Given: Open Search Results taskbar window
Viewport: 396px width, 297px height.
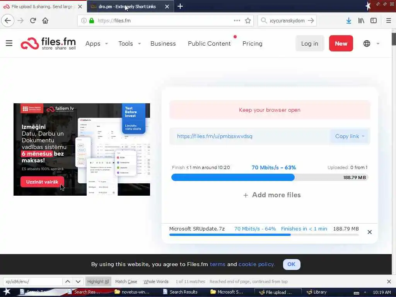Looking at the screenshot, I should [180, 292].
